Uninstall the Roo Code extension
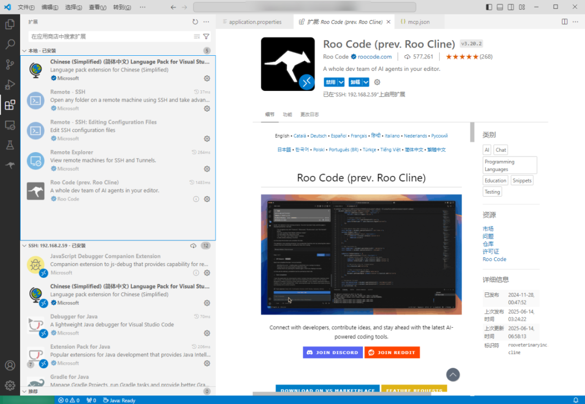Screen dimensions: 585x404 [355, 82]
